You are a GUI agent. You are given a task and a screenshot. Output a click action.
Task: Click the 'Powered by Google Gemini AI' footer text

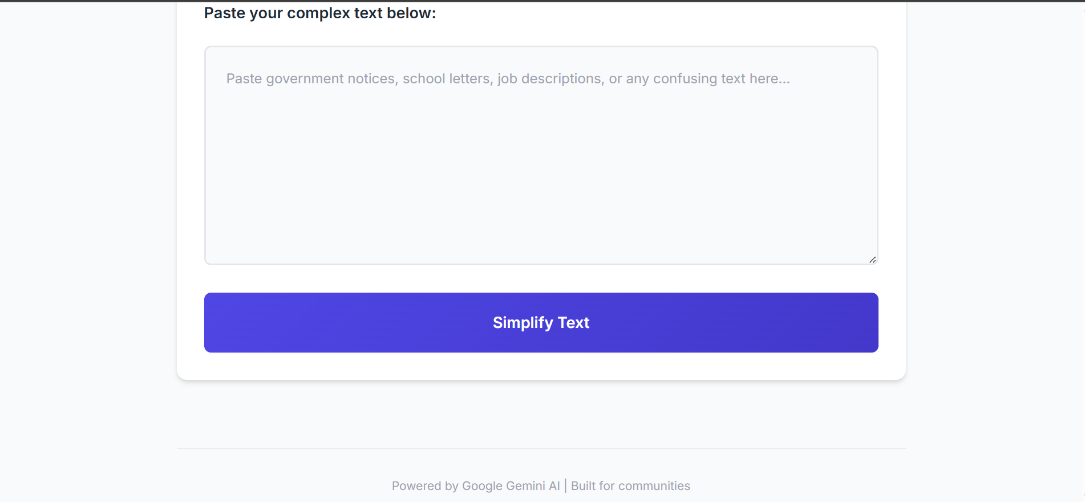[x=476, y=486]
